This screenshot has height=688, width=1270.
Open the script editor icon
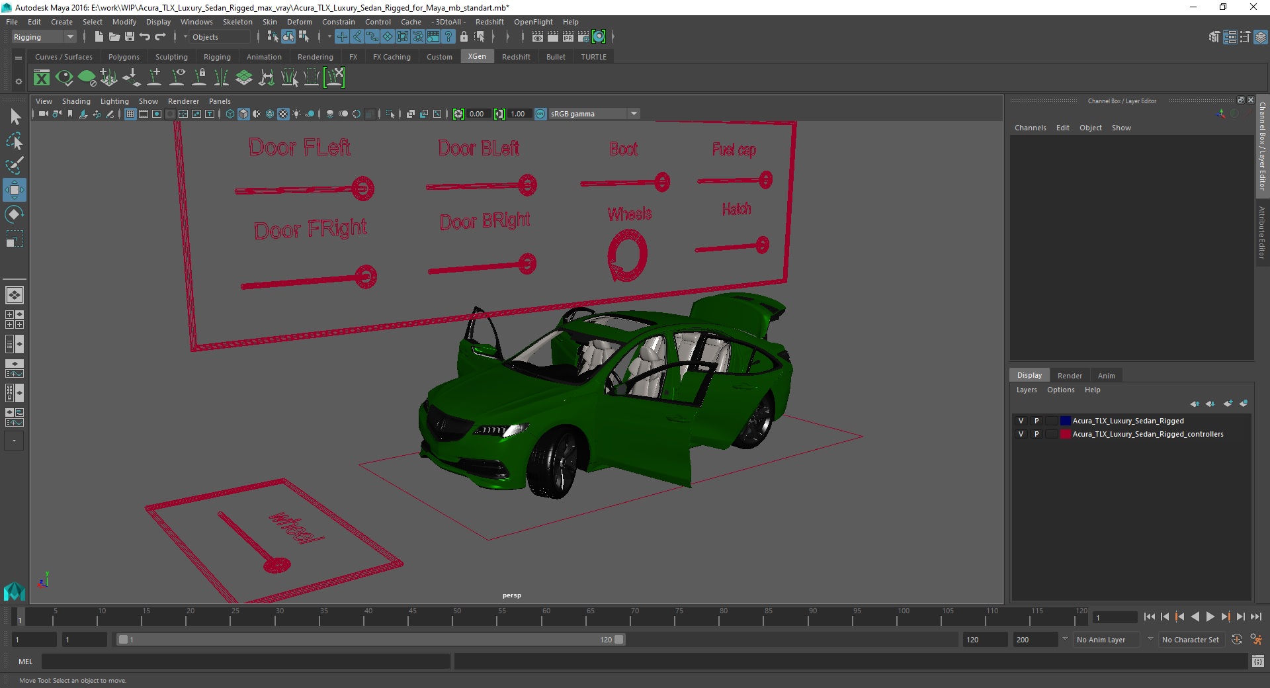tap(1258, 661)
